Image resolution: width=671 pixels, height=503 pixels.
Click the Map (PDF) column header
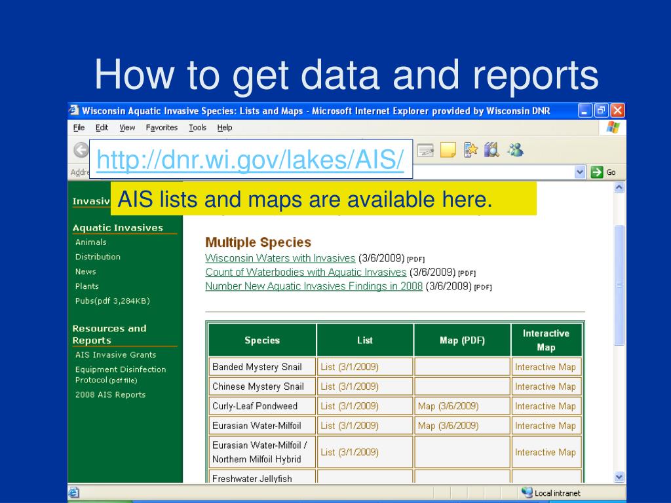tap(462, 341)
